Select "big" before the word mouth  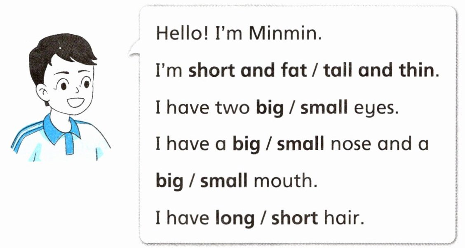pyautogui.click(x=170, y=181)
